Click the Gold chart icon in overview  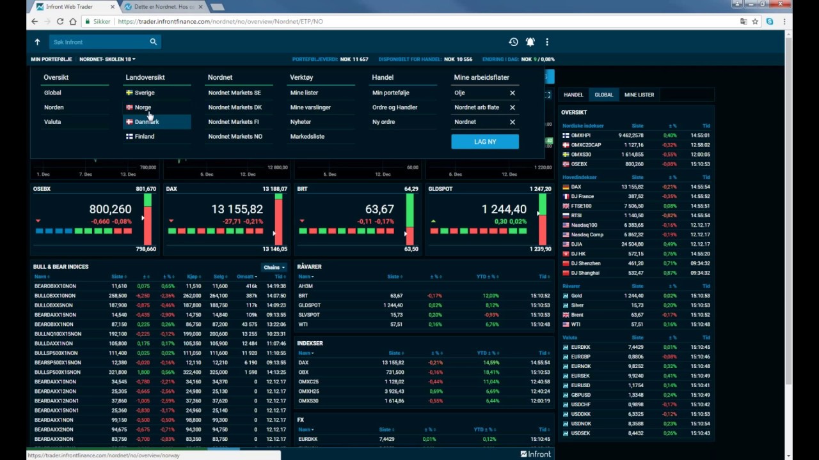566,296
